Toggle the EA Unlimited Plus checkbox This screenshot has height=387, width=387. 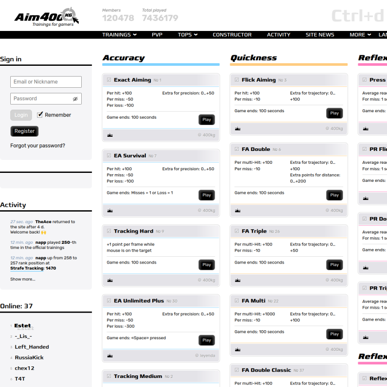pyautogui.click(x=109, y=301)
